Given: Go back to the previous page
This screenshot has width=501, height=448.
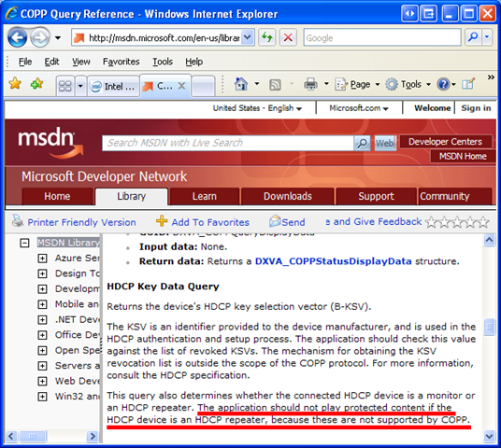Looking at the screenshot, I should 17,37.
